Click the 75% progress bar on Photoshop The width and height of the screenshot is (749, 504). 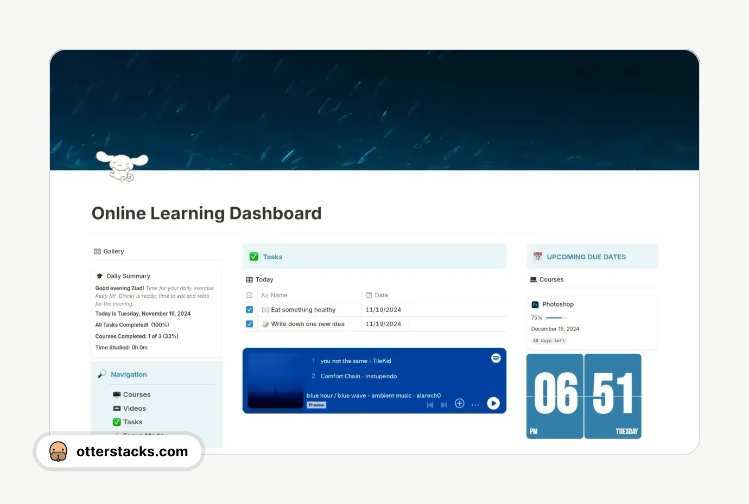[x=556, y=317]
